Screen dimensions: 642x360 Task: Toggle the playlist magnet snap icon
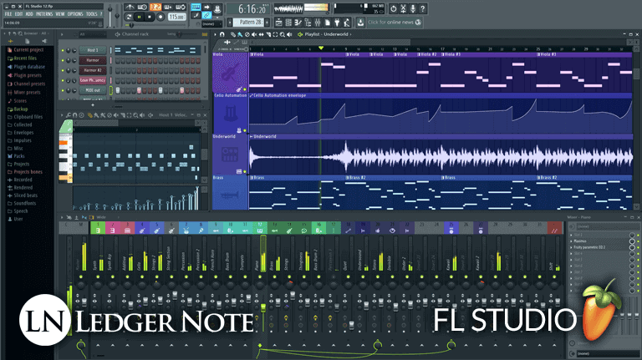click(222, 35)
